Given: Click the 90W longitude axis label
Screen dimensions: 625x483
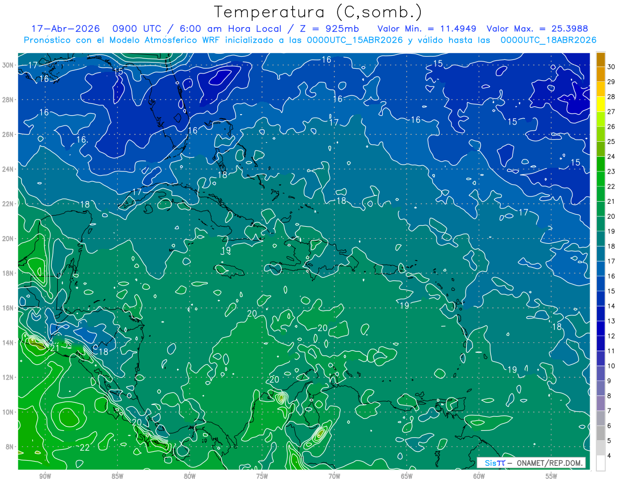Looking at the screenshot, I should point(45,476).
